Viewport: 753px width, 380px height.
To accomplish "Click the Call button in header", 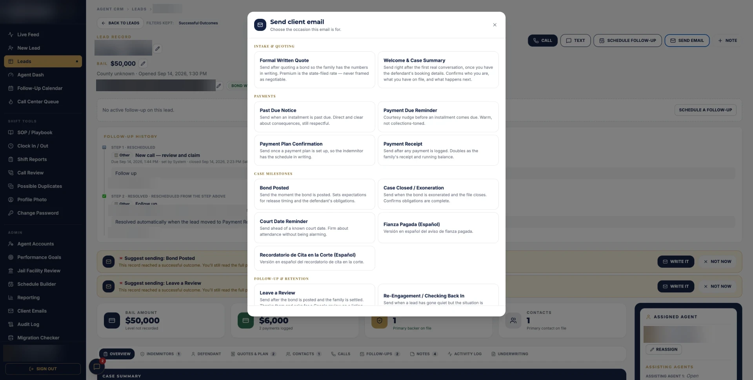I will point(542,40).
